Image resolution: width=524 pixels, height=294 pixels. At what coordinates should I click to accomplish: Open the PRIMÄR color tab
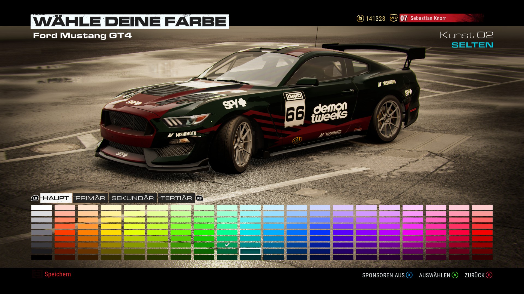[x=90, y=198]
